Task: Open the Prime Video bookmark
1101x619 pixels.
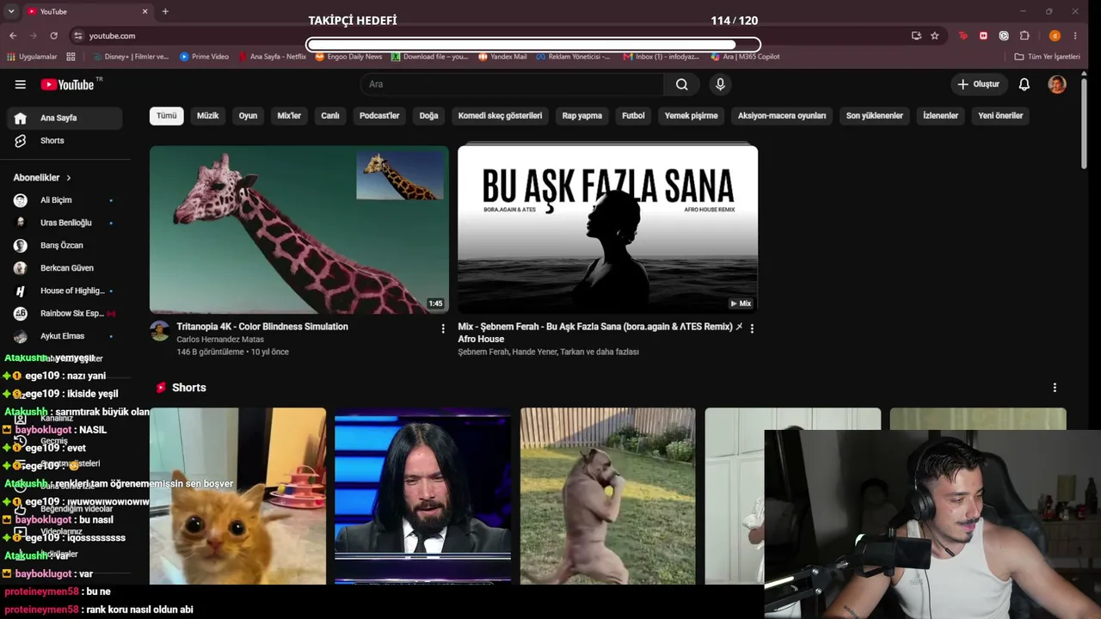Action: [204, 57]
